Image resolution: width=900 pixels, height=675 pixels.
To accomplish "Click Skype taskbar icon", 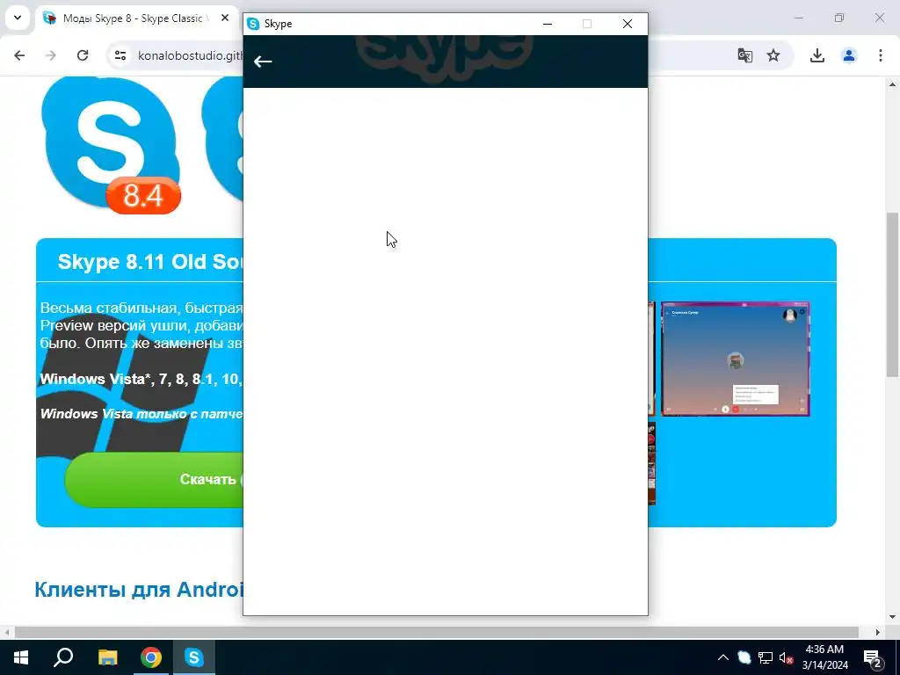I will coord(194,657).
